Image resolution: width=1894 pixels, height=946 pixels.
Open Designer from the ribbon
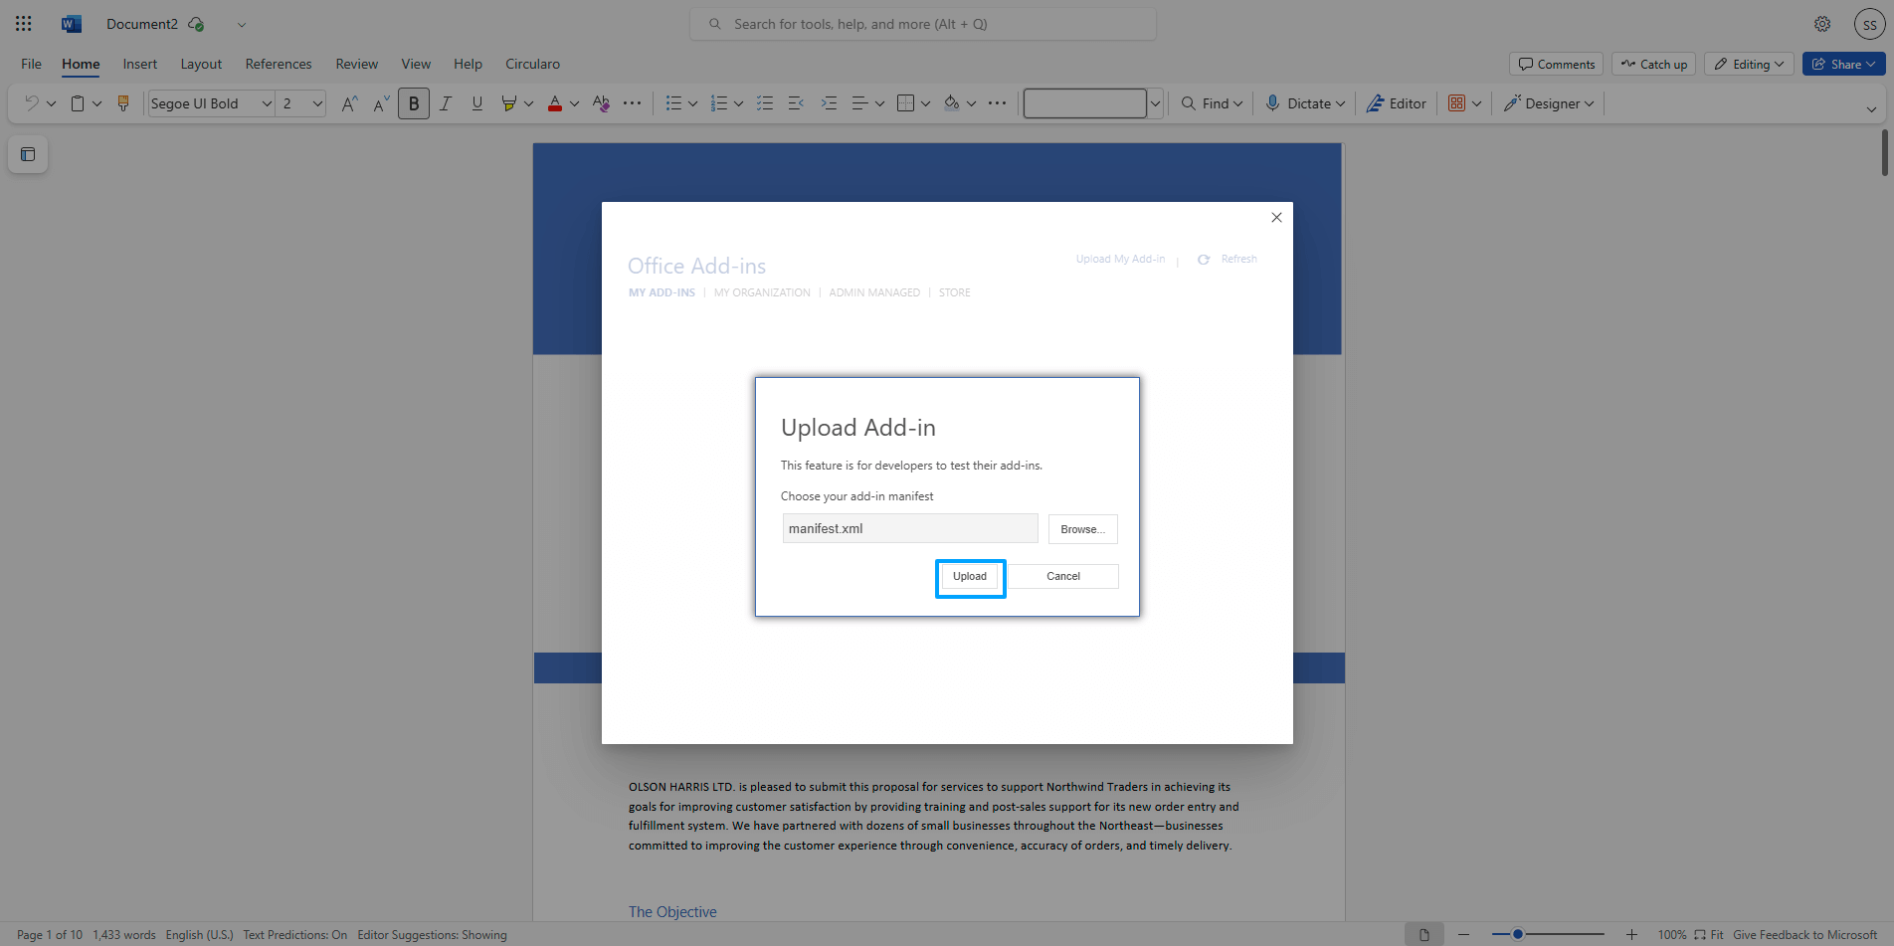pos(1549,103)
